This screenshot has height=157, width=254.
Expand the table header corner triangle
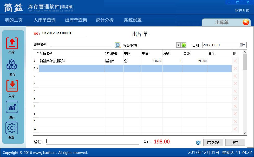(x=37, y=53)
